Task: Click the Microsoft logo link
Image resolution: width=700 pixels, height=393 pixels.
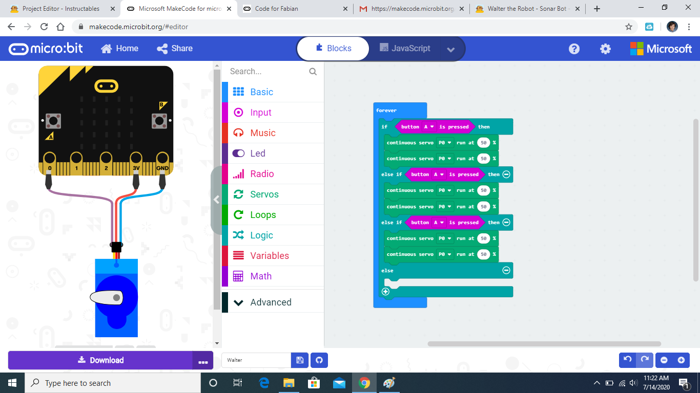Action: click(661, 49)
